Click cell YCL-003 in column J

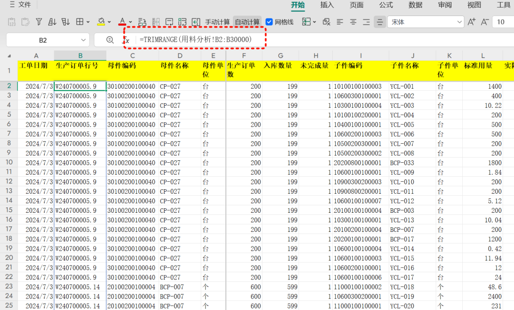pyautogui.click(x=413, y=105)
